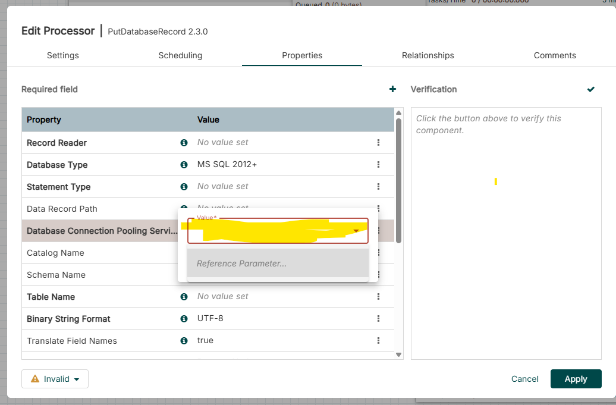Screen dimensions: 616x405
Task: Switch to the Relationships tab
Action: 428,55
